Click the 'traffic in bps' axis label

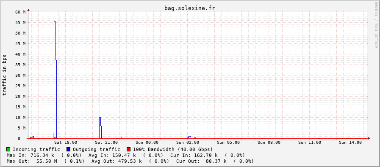[x=4, y=75]
